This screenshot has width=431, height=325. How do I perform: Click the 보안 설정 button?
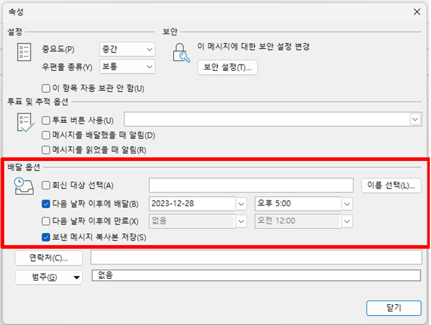[x=228, y=67]
